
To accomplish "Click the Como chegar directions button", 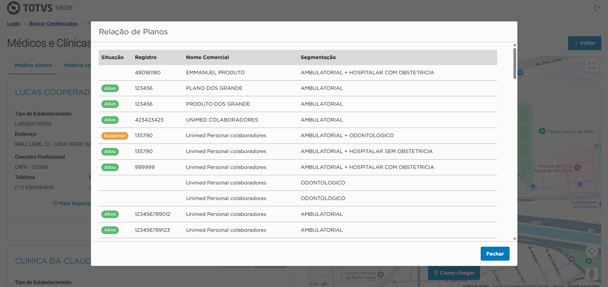I will click(x=454, y=273).
